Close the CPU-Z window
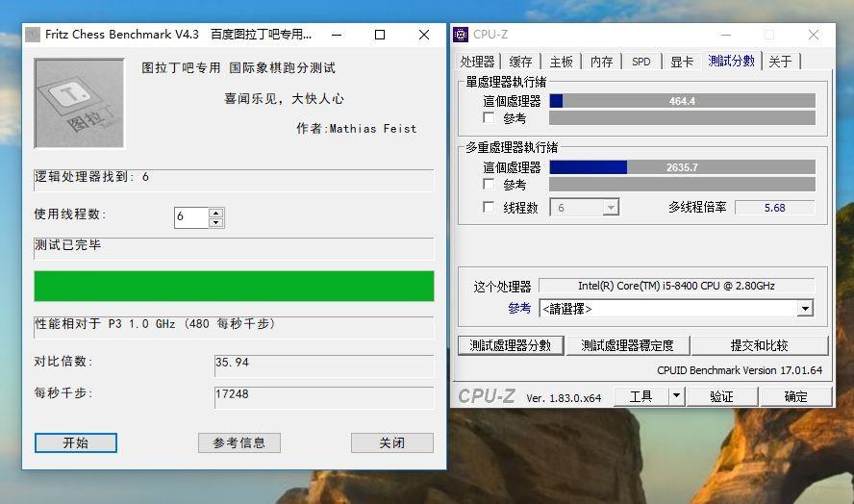Screen dimensions: 854x504 click(814, 35)
